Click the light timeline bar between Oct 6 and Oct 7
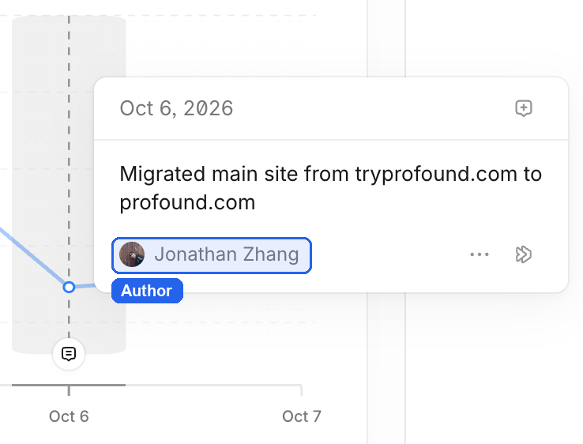 [213, 385]
